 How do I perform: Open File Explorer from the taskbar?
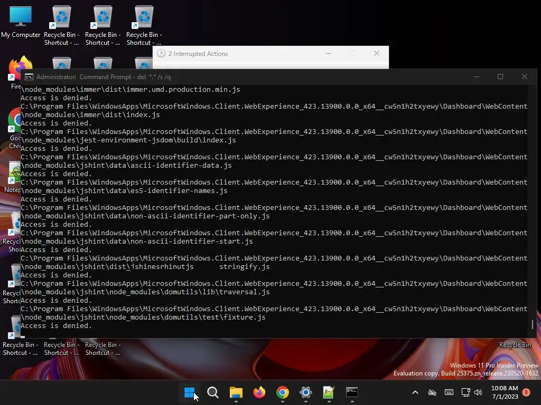(x=236, y=392)
